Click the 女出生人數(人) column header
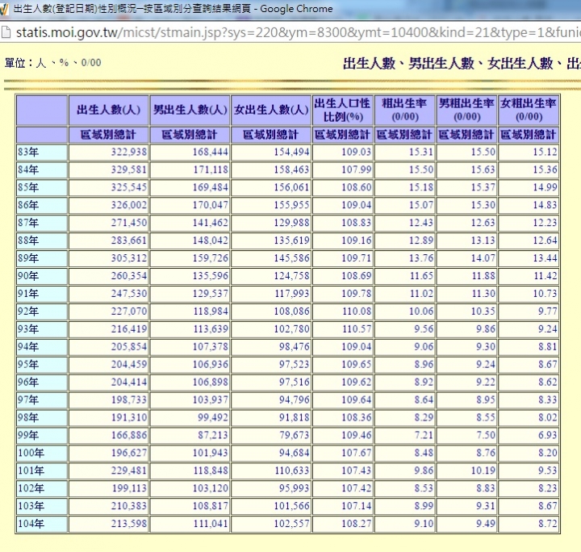Viewport: 581px width, 552px height. point(271,110)
